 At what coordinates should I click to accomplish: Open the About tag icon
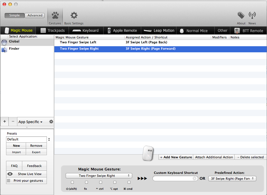point(241,16)
